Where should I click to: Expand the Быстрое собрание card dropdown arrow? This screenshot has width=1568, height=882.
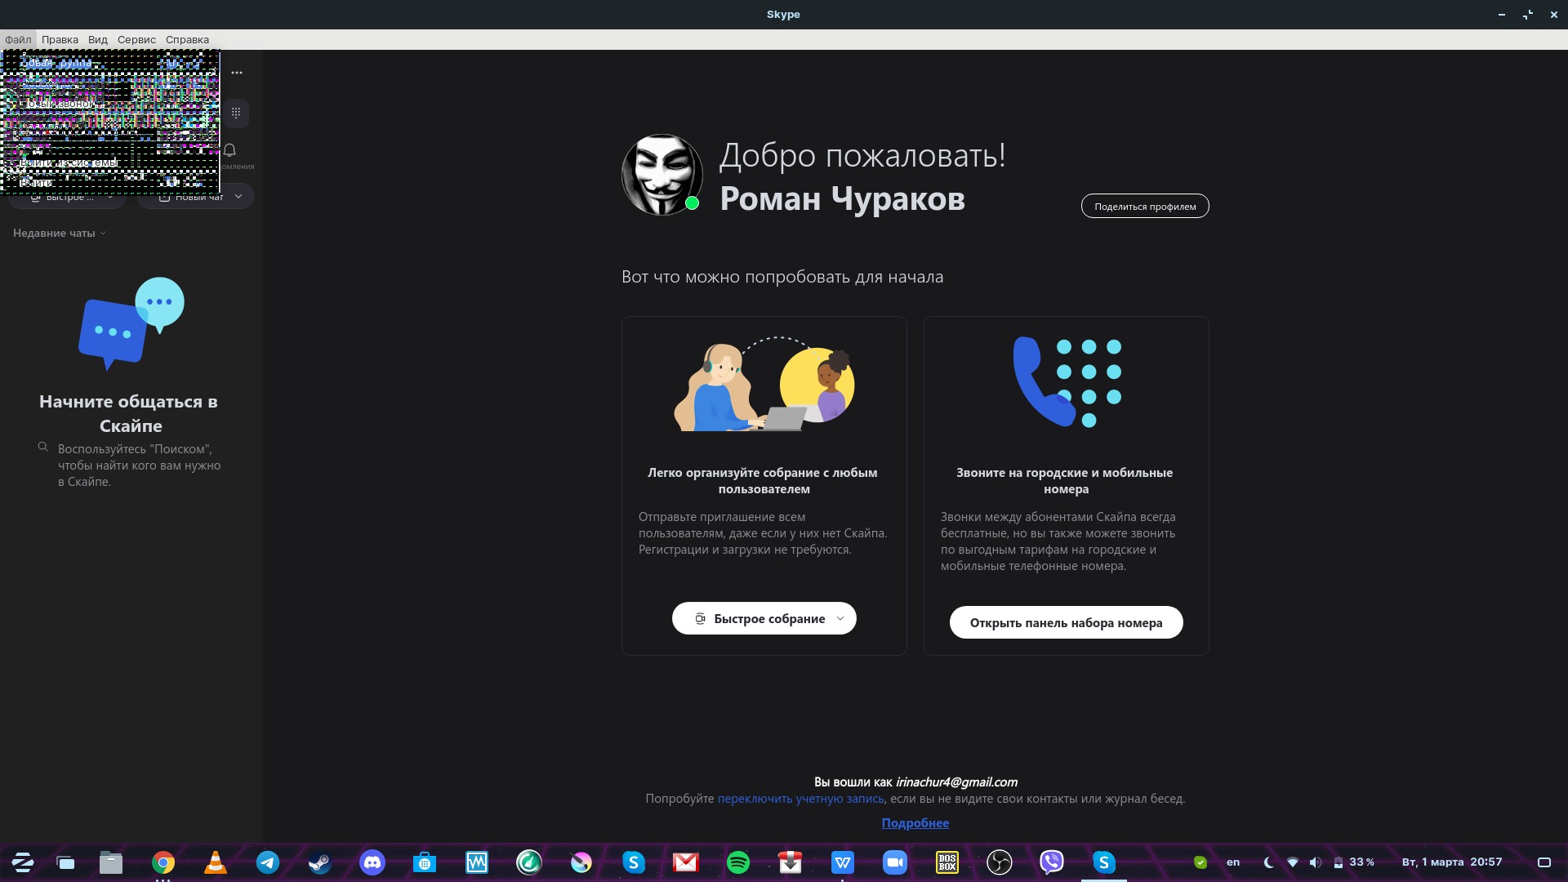(840, 618)
